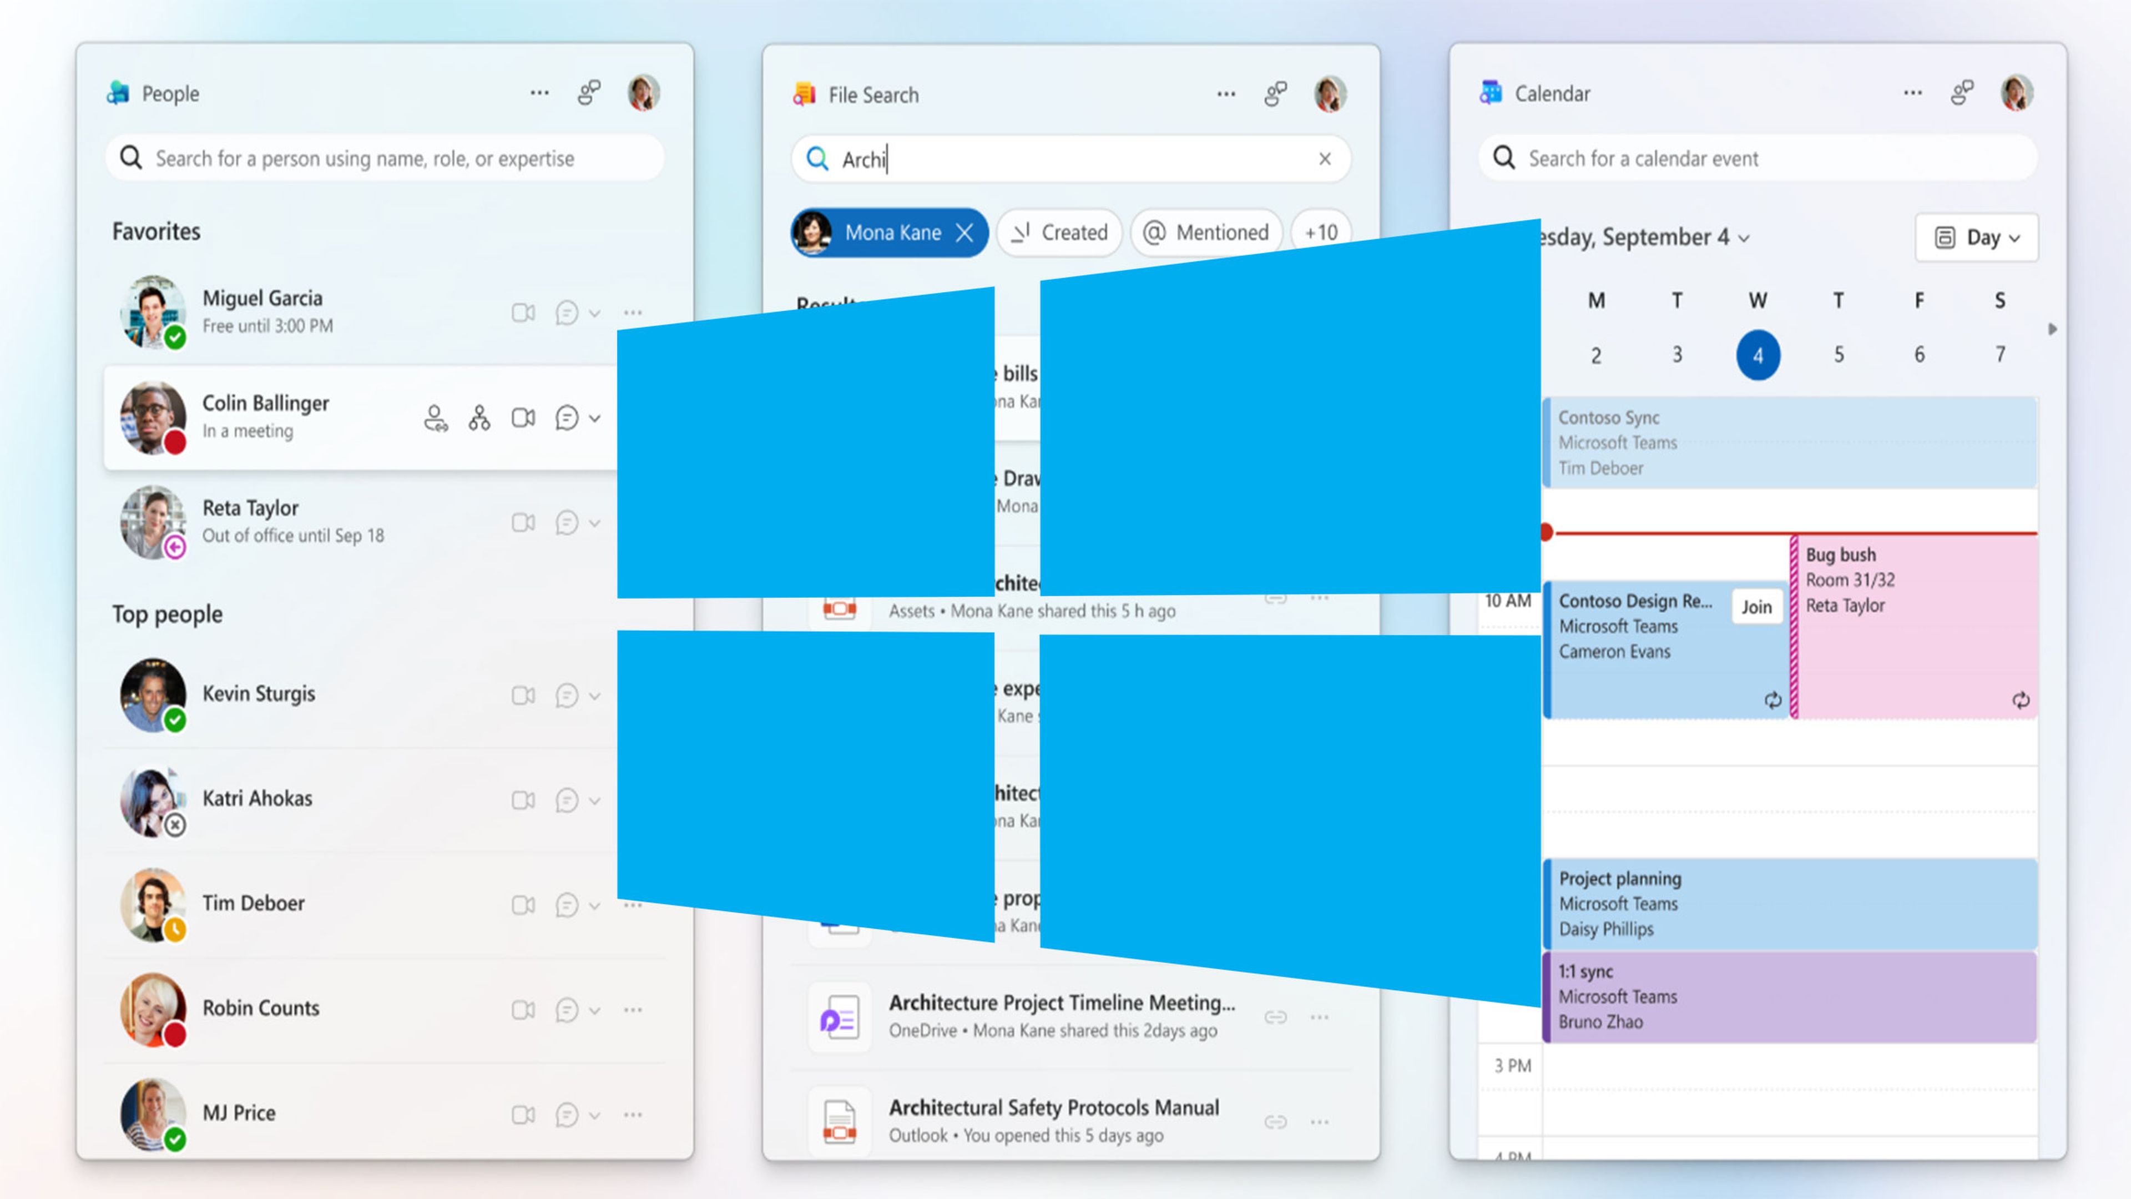Remove the Mona Kane filter chip
This screenshot has height=1199, width=2131.
point(966,233)
